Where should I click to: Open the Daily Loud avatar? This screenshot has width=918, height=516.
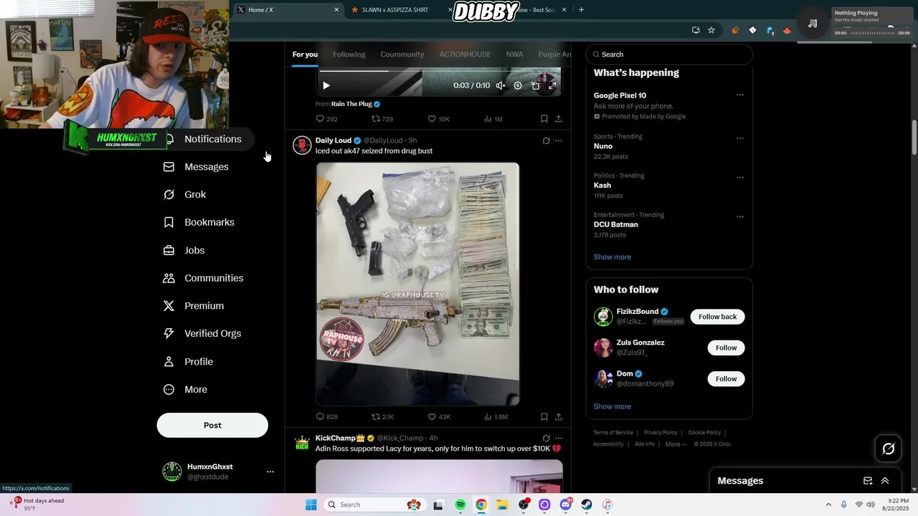[x=302, y=145]
